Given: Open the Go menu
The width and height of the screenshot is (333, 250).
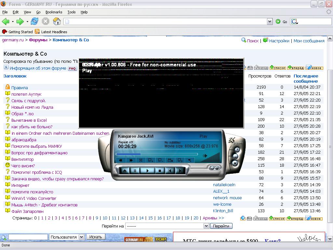Looking at the screenshot, I should (x=38, y=12).
